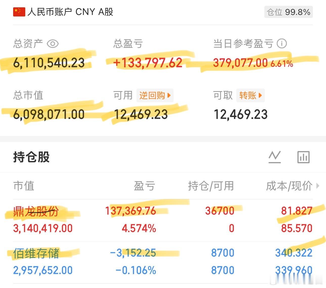
Task: Sort by the 市值 column header
Action: click(x=24, y=186)
